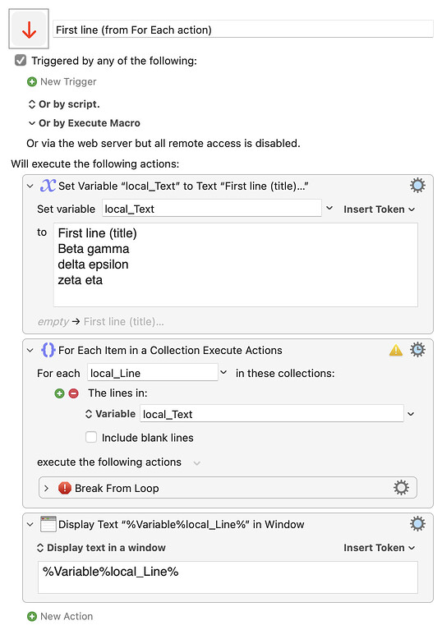Viewport: 442px width, 630px height.
Task: Collapse the Display Text action
Action: (30, 524)
